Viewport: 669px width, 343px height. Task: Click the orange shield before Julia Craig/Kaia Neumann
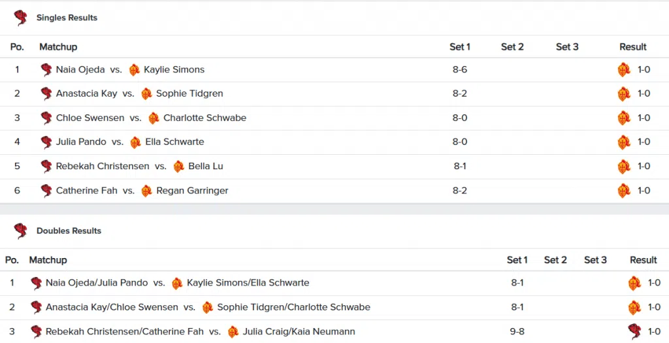coord(233,332)
